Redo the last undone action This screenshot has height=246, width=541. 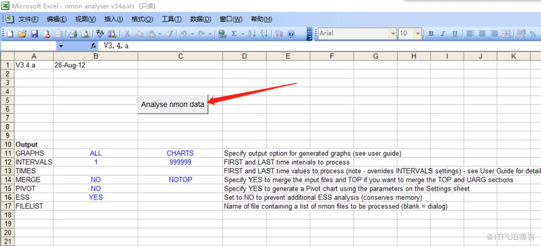pos(202,34)
